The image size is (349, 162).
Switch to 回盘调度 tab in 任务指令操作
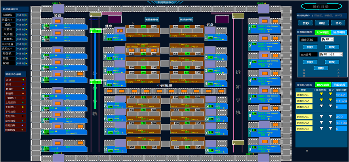click(338, 32)
